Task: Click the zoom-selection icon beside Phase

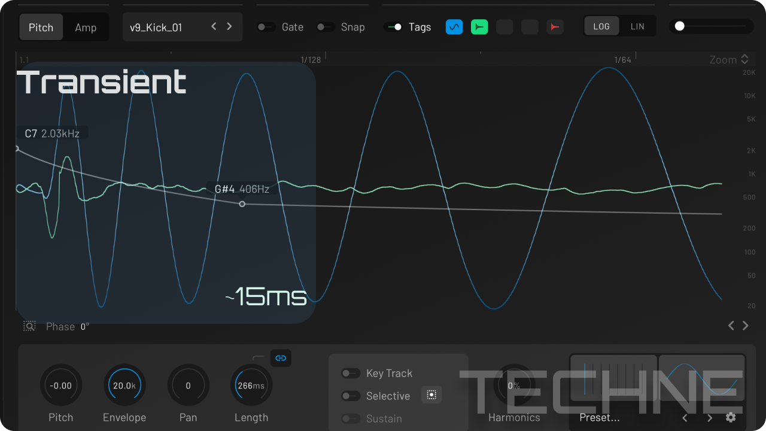Action: tap(29, 326)
